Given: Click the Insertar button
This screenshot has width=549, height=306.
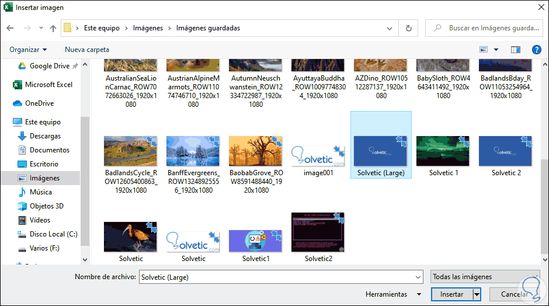Looking at the screenshot, I should click(451, 294).
